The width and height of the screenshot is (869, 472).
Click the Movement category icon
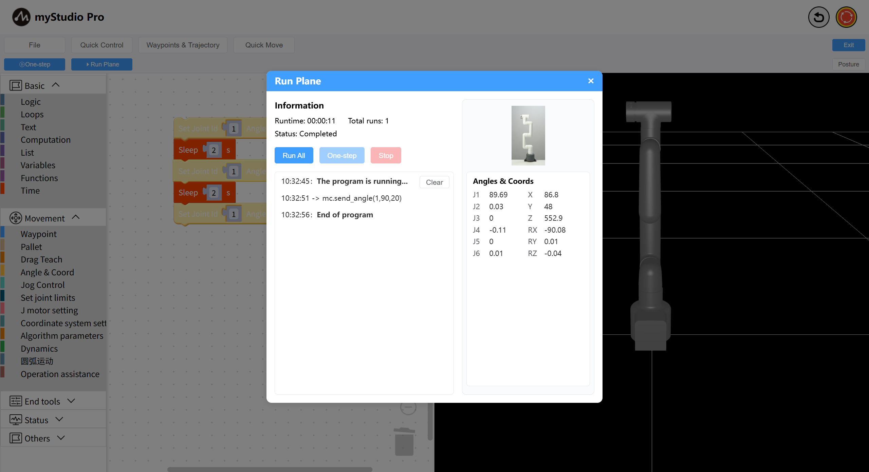16,218
